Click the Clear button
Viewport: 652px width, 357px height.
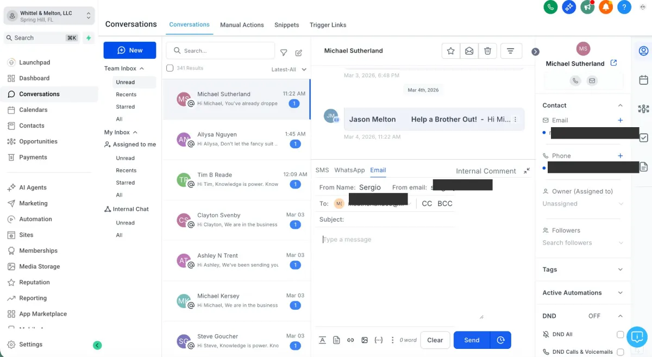pyautogui.click(x=435, y=340)
